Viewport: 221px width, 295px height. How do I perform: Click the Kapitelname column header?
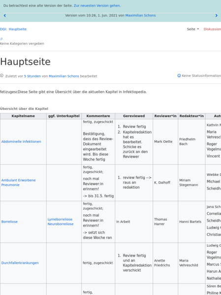23,116
